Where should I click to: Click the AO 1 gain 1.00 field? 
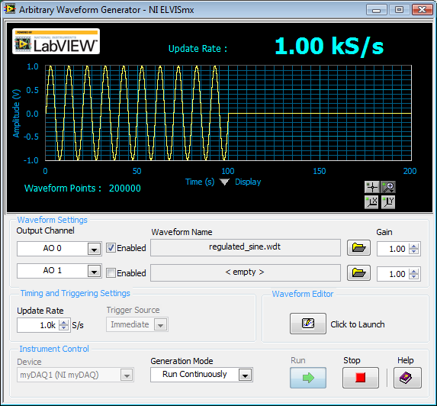[x=393, y=274]
